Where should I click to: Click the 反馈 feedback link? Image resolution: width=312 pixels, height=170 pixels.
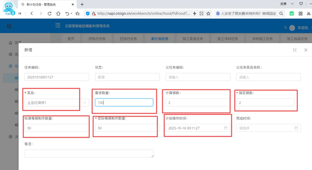coord(283,4)
